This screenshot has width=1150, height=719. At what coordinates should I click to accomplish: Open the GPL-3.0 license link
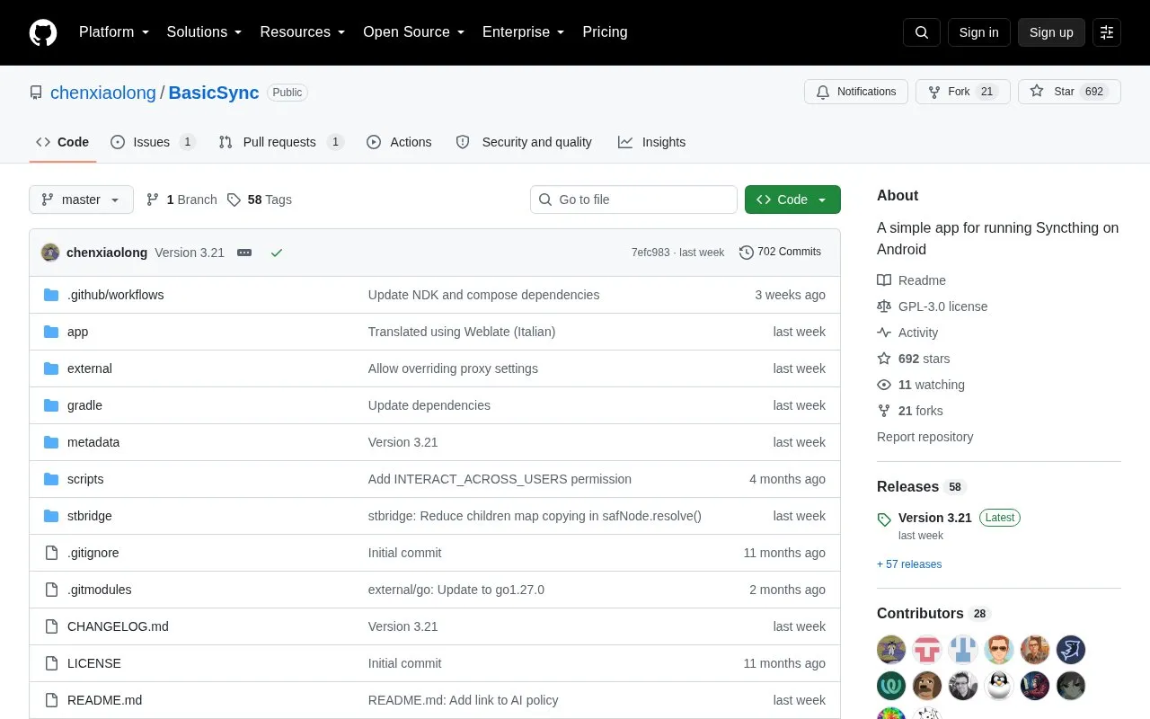click(933, 306)
